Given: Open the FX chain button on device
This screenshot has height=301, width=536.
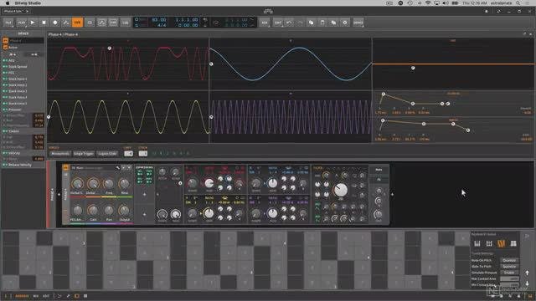Looking at the screenshot, I should [x=379, y=179].
